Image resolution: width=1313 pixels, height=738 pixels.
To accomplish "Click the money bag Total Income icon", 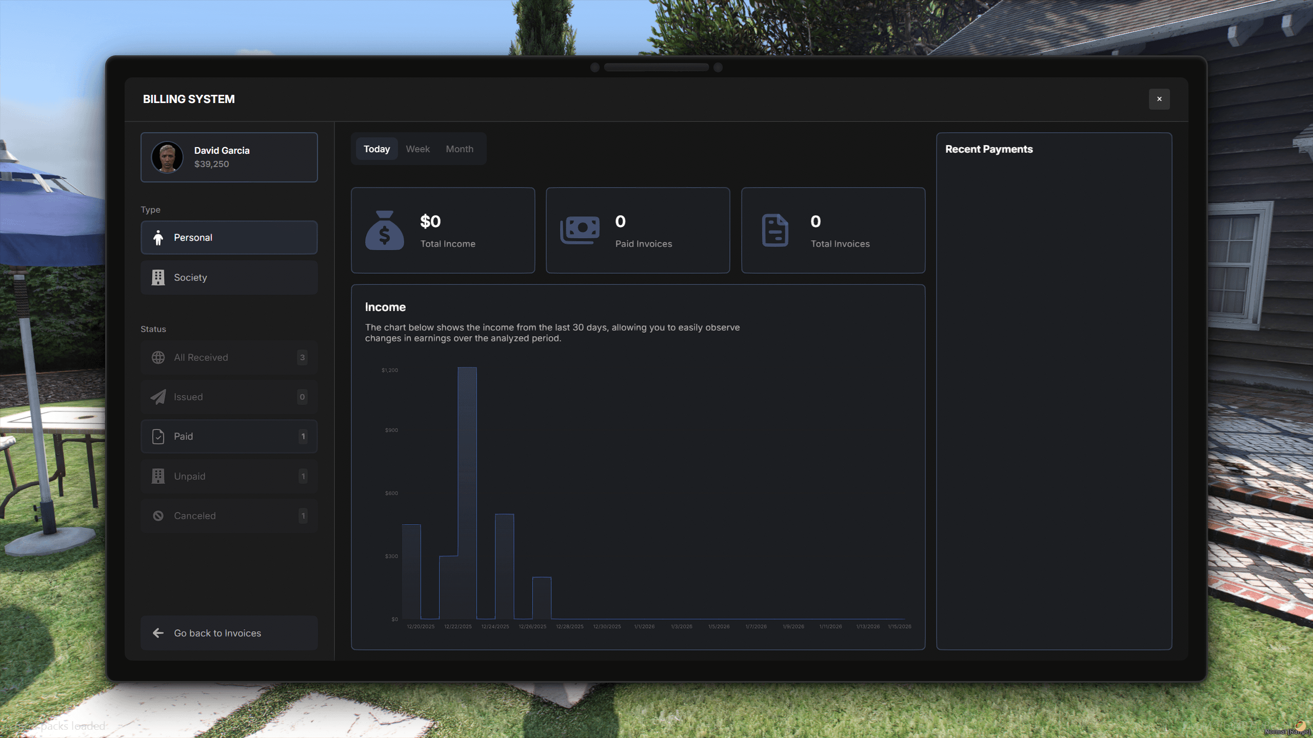I will (x=385, y=230).
